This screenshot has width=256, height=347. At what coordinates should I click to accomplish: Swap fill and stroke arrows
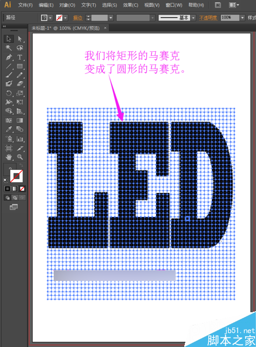point(21,165)
